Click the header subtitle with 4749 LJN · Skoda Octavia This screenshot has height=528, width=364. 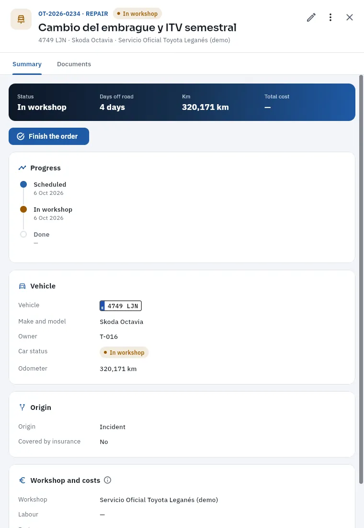134,40
